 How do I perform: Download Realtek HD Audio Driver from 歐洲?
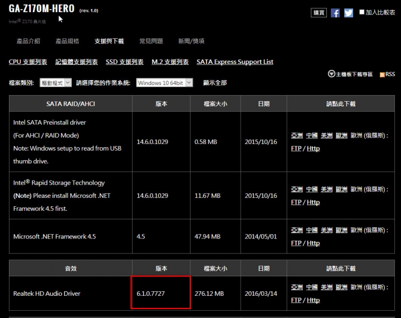pyautogui.click(x=341, y=287)
